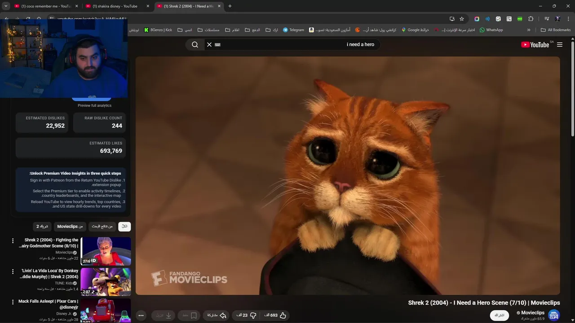Open Fighting the Fairy Godmother thumbnail
Screen dimensions: 575x323
point(106,251)
